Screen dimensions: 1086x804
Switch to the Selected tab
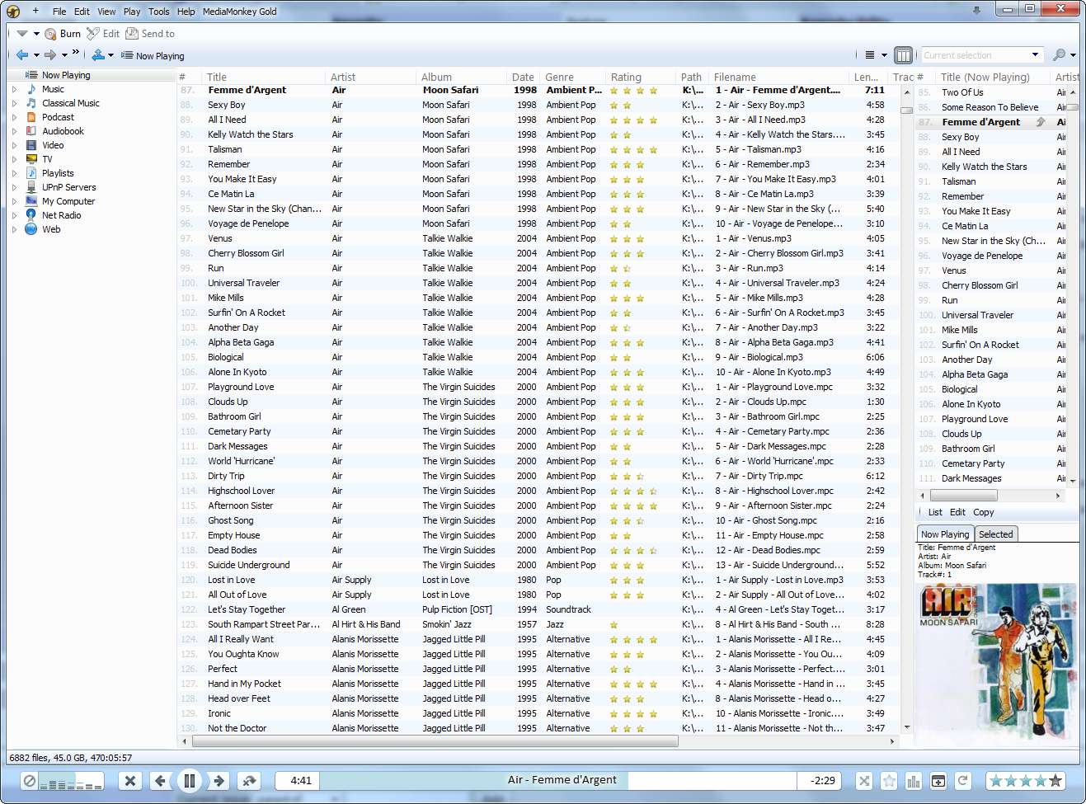(995, 534)
